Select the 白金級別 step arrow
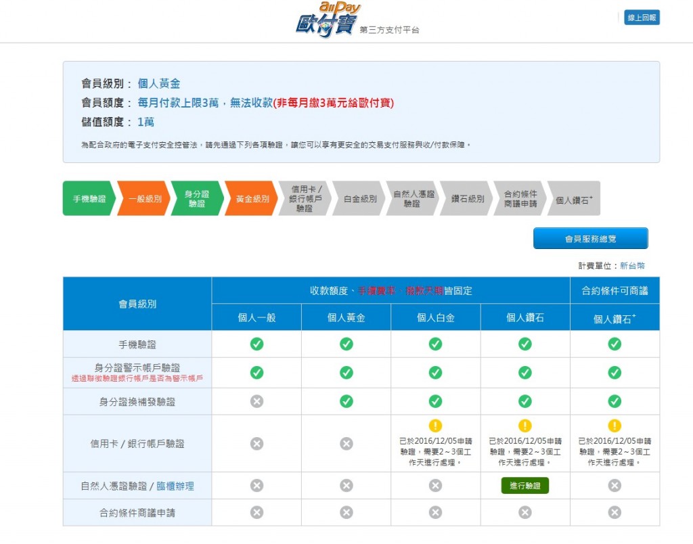This screenshot has height=544, width=693. (x=359, y=198)
